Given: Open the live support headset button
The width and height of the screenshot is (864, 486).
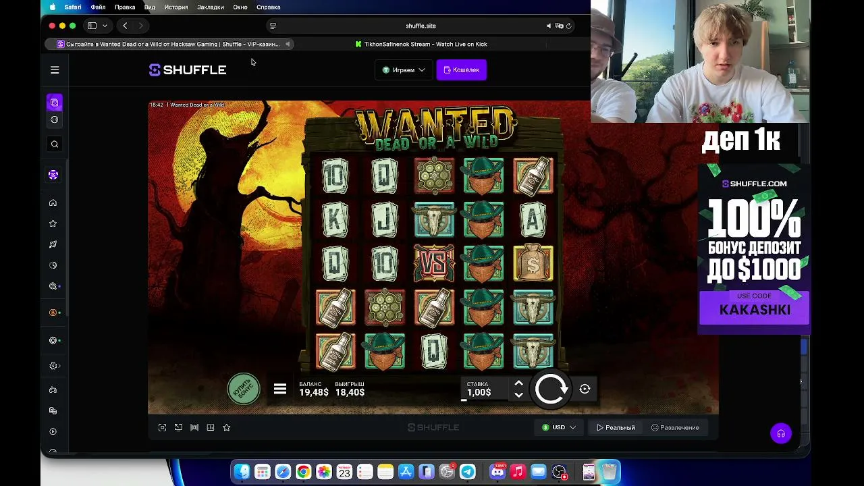Looking at the screenshot, I should (x=781, y=433).
